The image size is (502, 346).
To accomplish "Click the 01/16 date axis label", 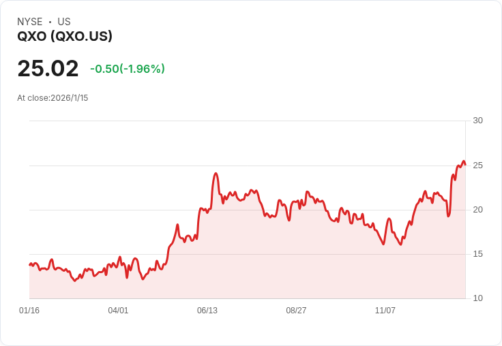I will point(29,311).
